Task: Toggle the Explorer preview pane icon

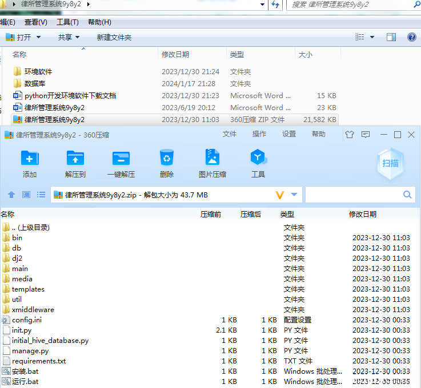Action: (x=391, y=37)
